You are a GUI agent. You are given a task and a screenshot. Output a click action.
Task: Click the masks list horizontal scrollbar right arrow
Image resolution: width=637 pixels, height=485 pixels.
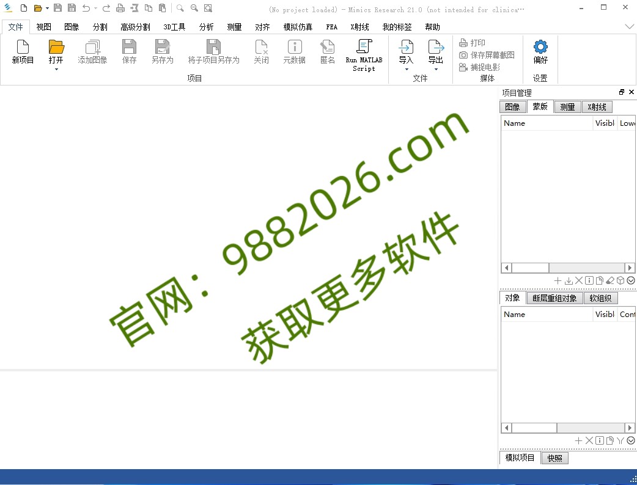[630, 268]
